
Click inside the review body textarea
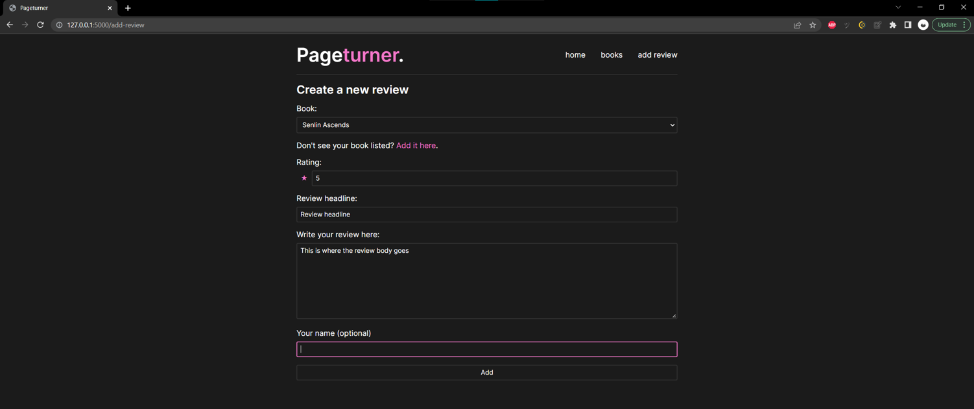point(486,279)
